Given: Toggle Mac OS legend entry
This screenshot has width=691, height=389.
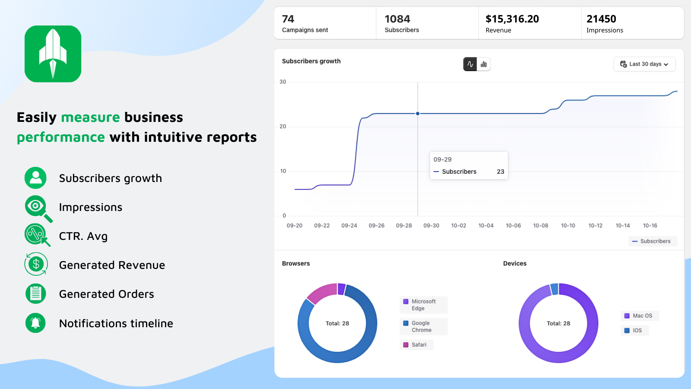Looking at the screenshot, I should [x=640, y=316].
